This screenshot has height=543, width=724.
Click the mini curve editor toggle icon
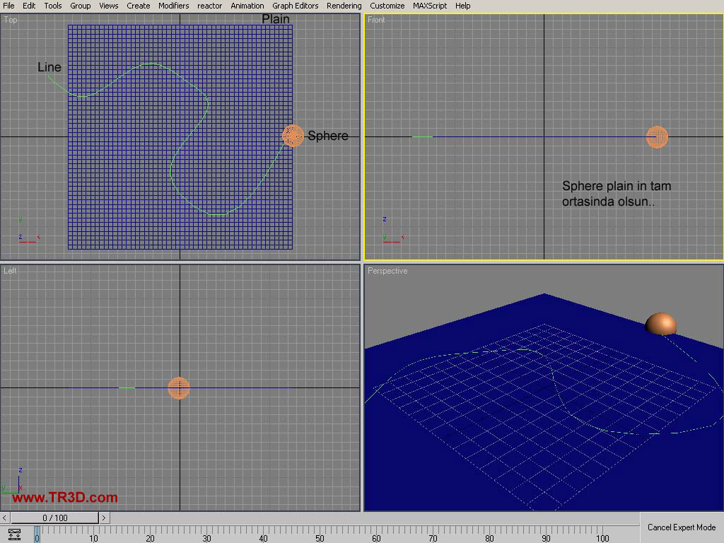point(14,535)
